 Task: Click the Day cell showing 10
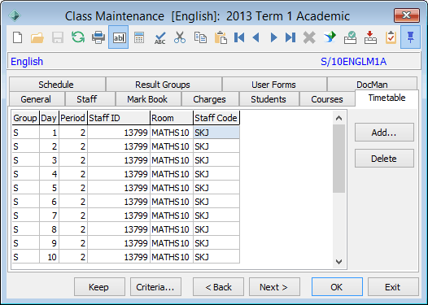pos(49,257)
